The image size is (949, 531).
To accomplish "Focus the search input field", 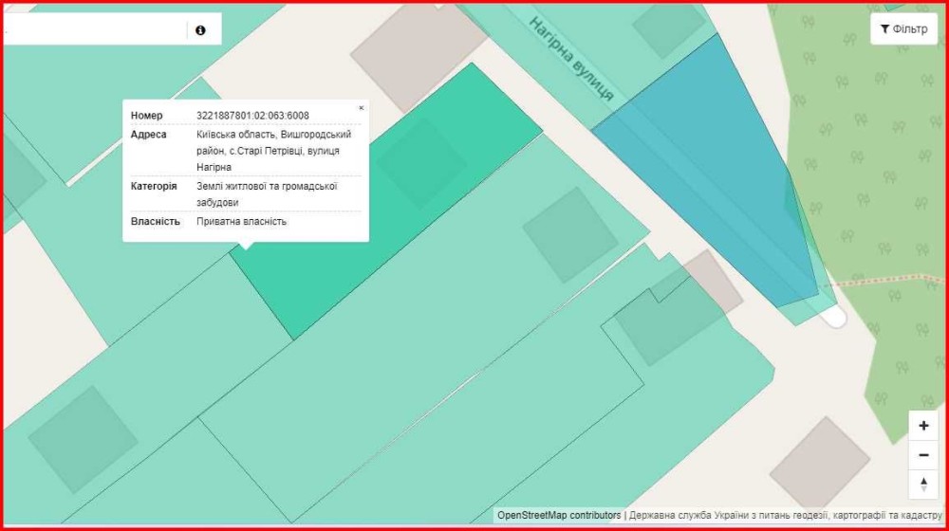I will point(95,30).
